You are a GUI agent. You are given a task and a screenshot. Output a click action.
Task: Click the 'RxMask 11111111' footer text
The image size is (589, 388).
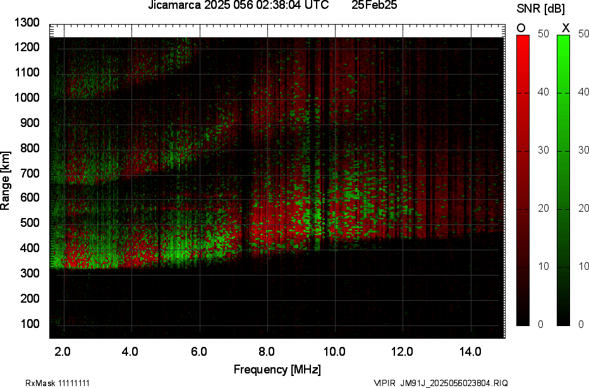click(x=58, y=383)
